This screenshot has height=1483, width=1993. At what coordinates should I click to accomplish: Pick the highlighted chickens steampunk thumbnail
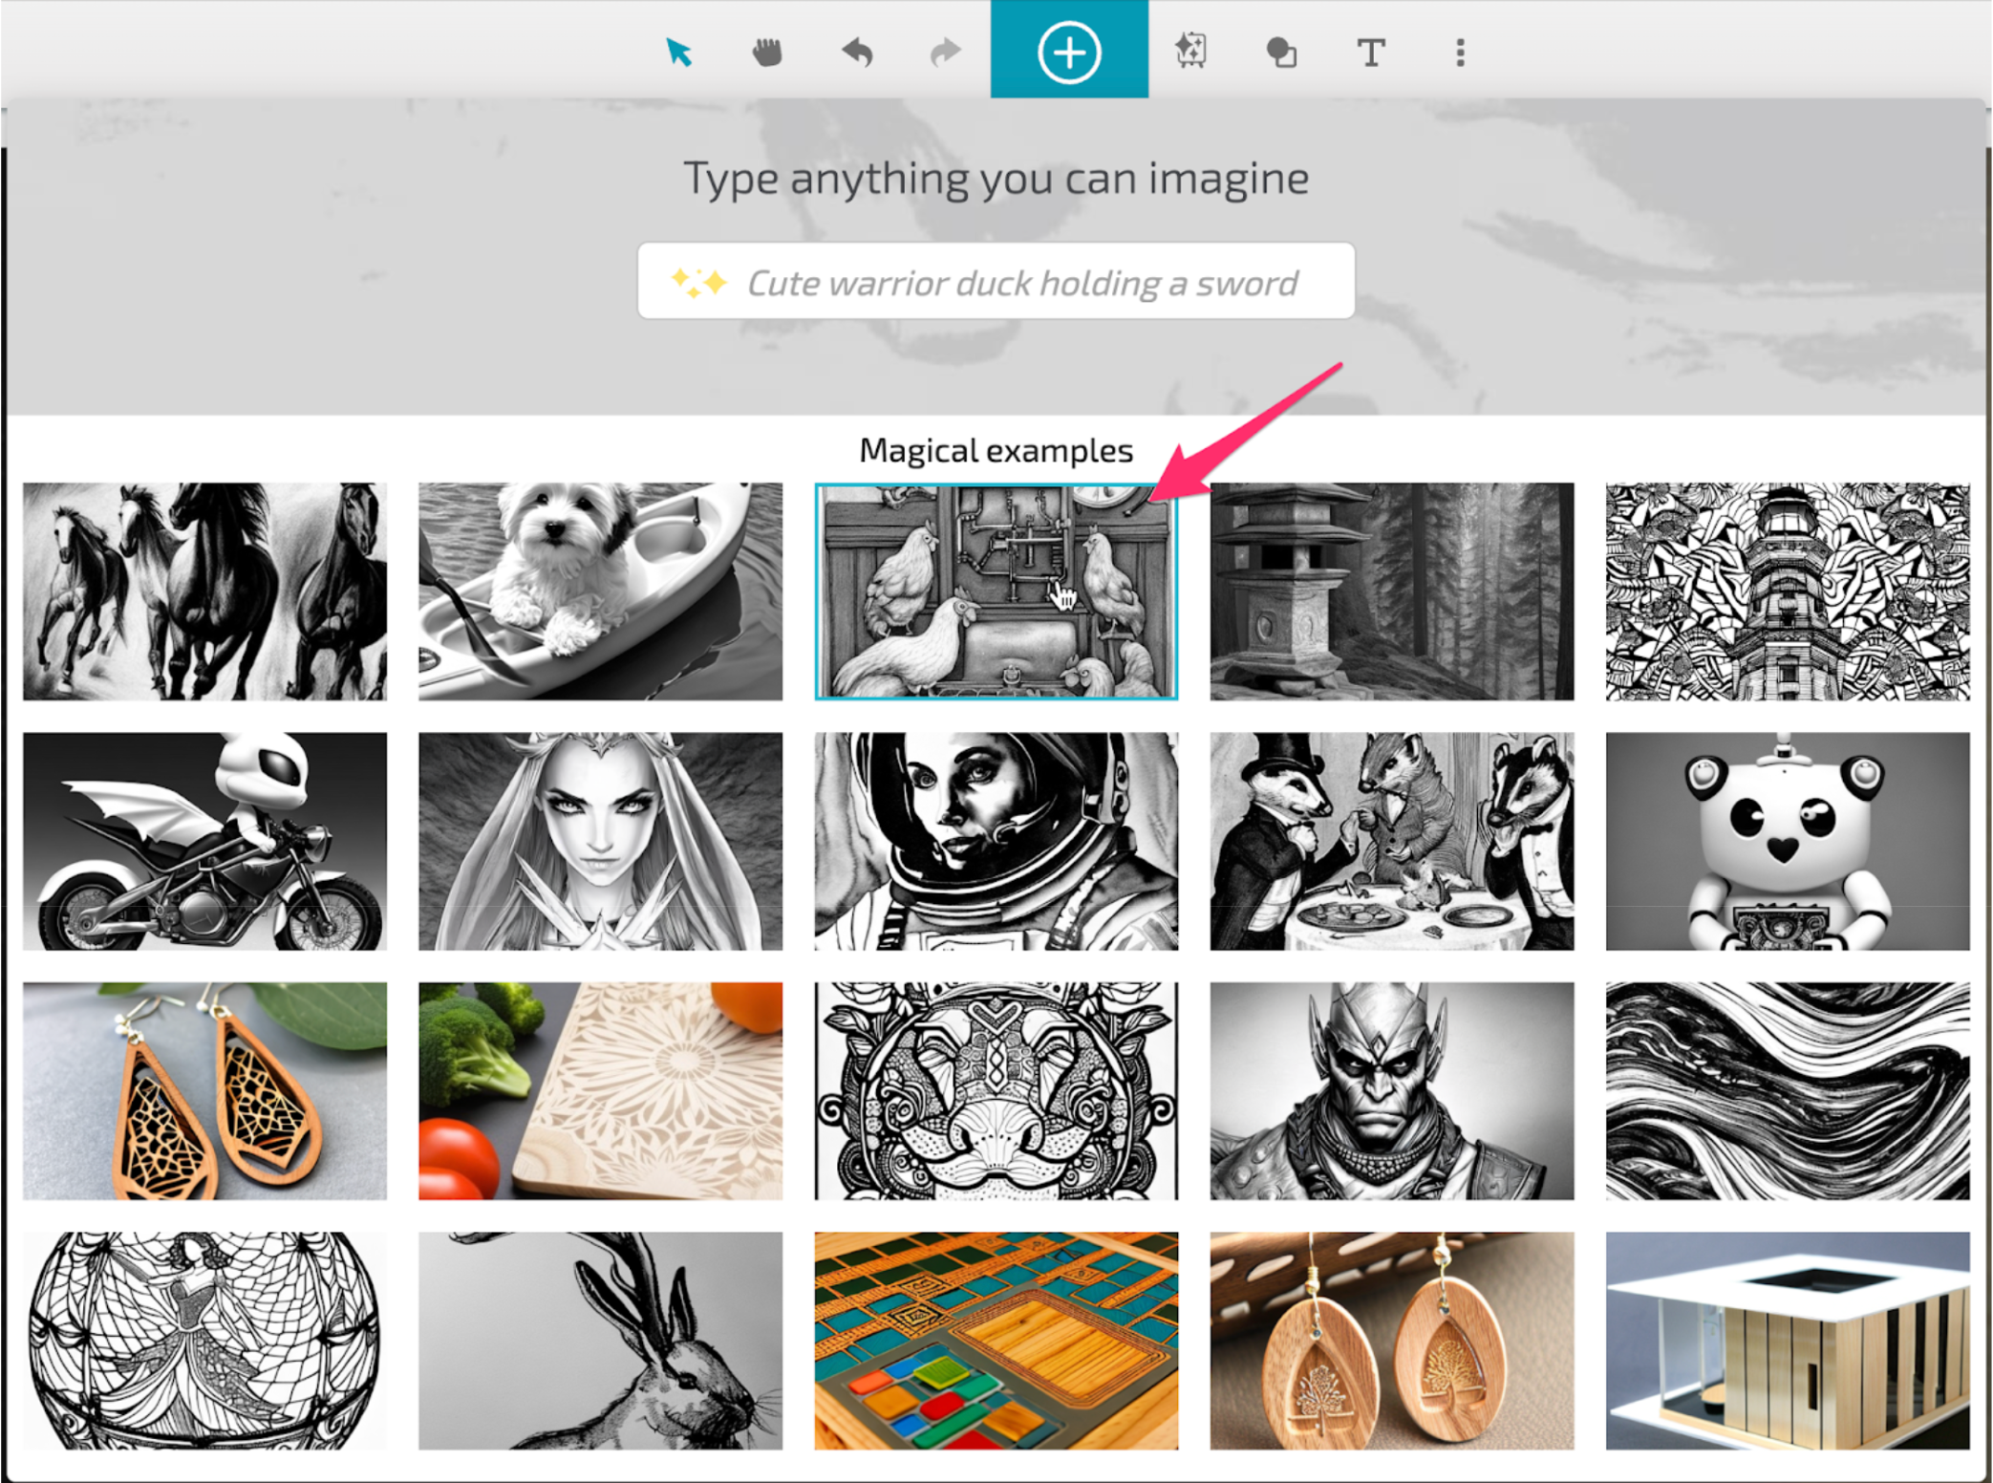(996, 591)
